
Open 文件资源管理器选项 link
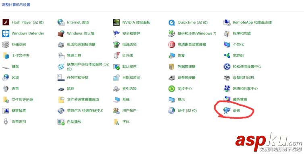coord(83,100)
